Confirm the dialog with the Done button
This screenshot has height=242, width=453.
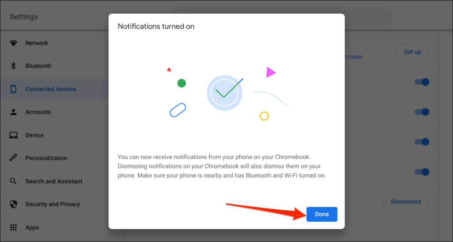[x=322, y=214]
